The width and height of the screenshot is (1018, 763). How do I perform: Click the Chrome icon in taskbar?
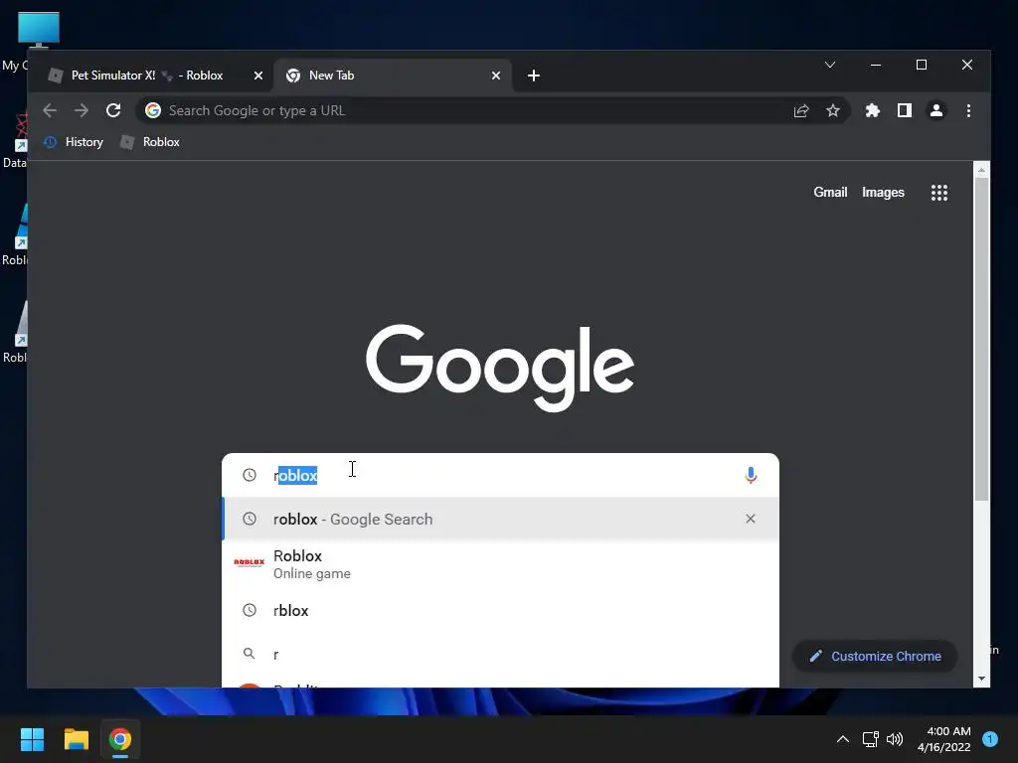pos(120,739)
